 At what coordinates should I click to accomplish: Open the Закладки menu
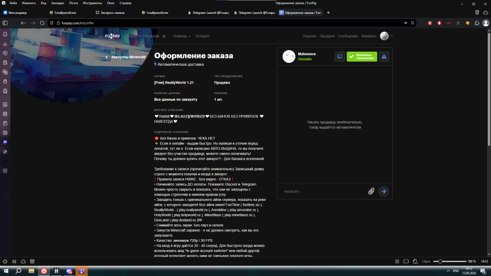[x=57, y=3]
